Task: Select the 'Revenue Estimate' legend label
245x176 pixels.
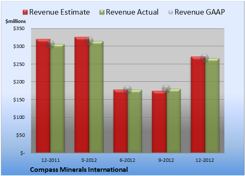Action: point(60,12)
